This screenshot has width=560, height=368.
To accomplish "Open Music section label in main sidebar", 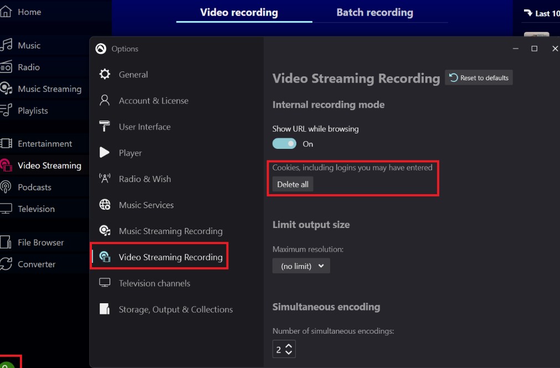I will click(x=29, y=45).
